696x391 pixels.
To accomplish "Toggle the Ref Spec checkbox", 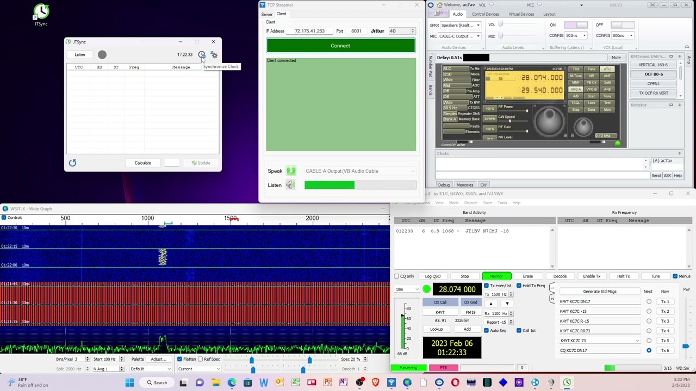I will pos(200,359).
